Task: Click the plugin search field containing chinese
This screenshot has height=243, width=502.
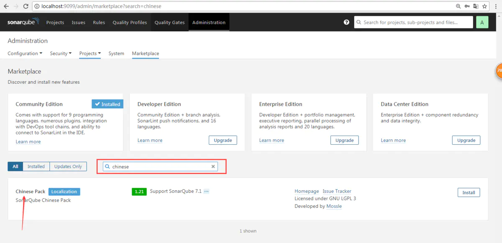Action: click(161, 166)
